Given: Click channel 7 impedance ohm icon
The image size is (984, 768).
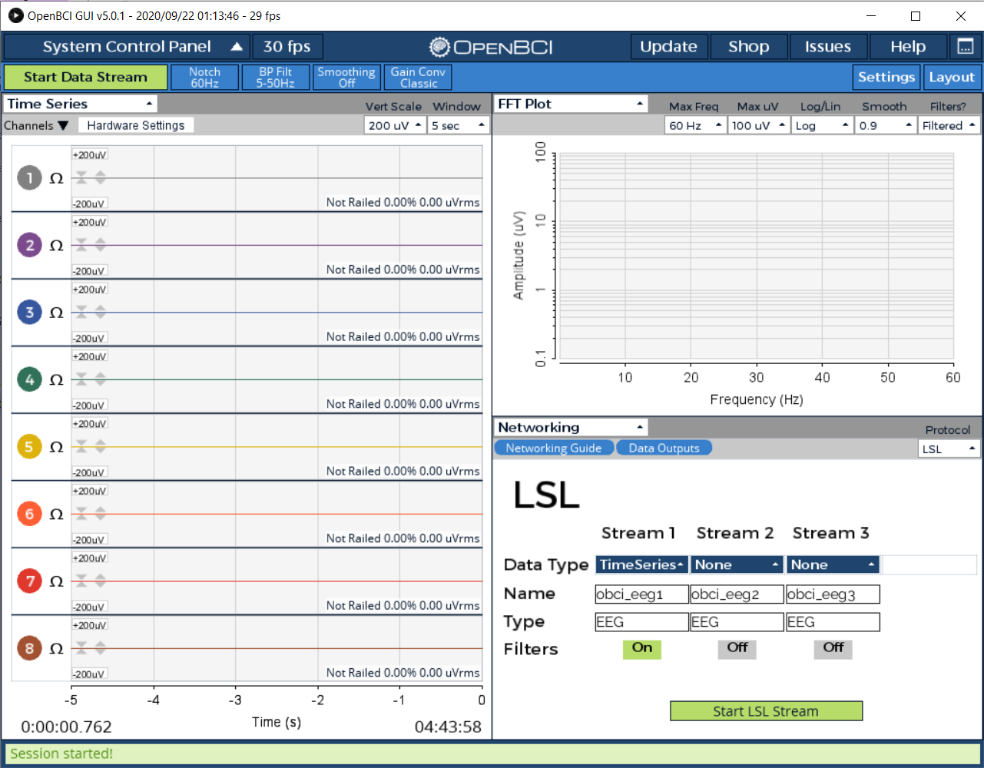Looking at the screenshot, I should (56, 581).
